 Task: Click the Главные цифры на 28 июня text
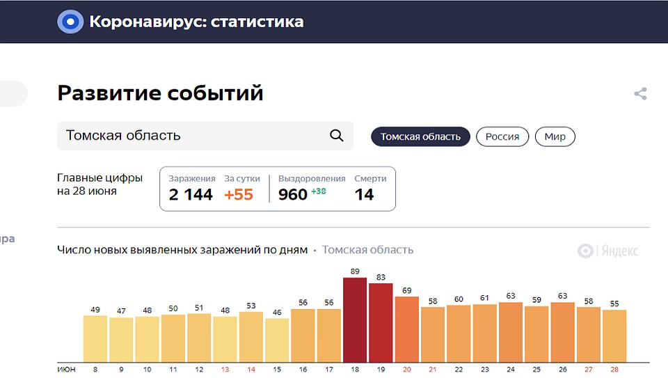[x=100, y=184]
